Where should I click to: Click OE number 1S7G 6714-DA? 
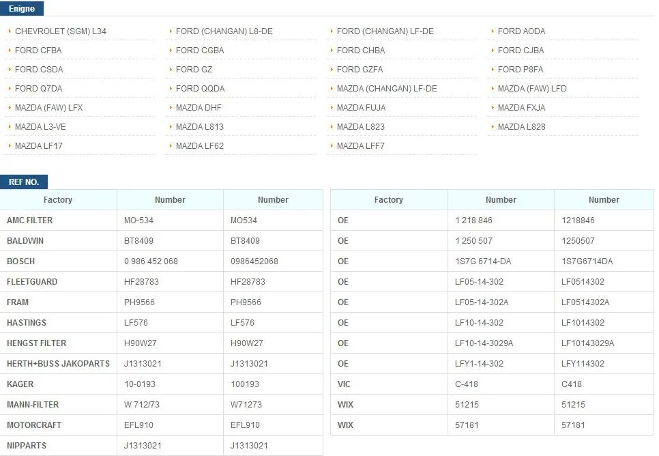pyautogui.click(x=483, y=261)
